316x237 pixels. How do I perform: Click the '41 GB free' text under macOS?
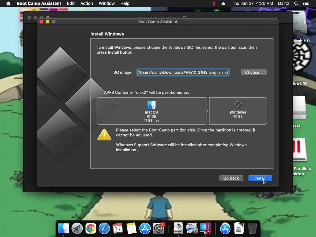[151, 121]
